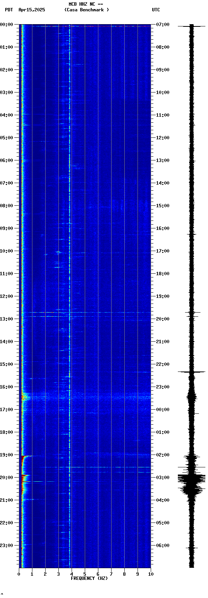Click "16:00" on the PDT axis
This screenshot has width=208, height=598.
[6, 387]
